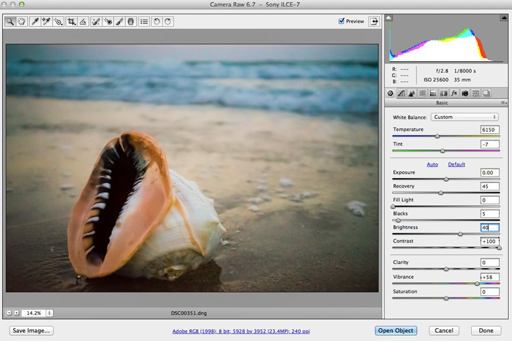Viewport: 512px width, 341px height.
Task: Open the HSL / Grayscale panel tab
Action: [x=422, y=93]
